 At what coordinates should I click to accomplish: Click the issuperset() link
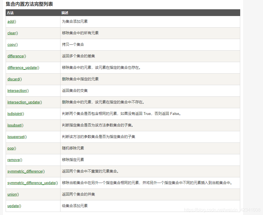click(x=17, y=137)
